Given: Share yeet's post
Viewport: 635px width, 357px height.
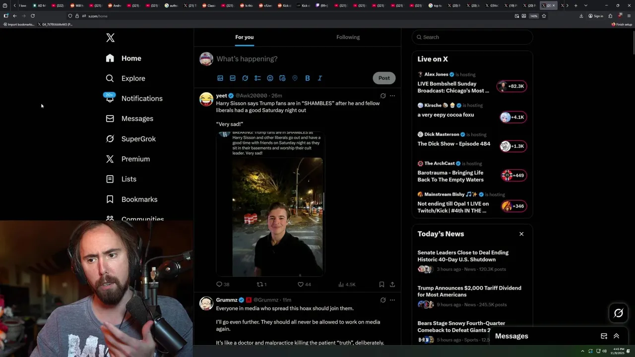Looking at the screenshot, I should (x=392, y=284).
